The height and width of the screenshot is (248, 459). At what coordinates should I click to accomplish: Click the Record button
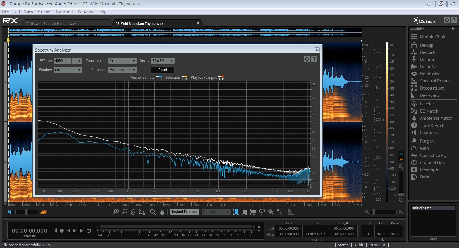[x=62, y=231]
